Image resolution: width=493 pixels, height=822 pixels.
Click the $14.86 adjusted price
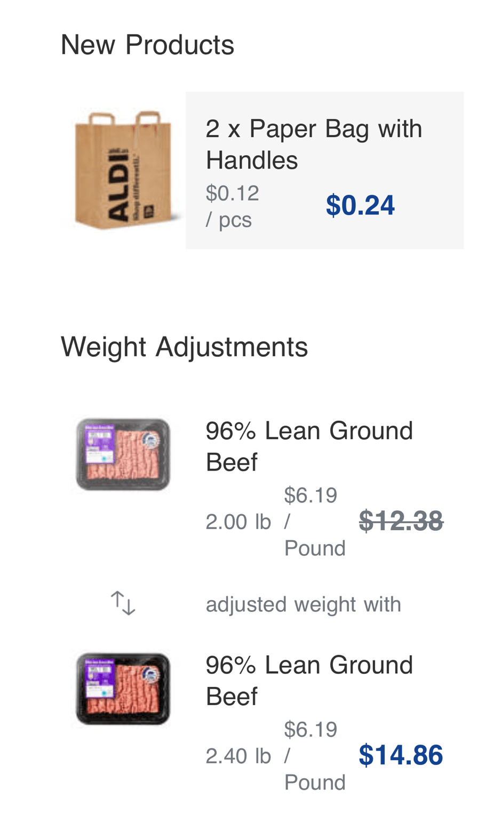click(x=401, y=755)
